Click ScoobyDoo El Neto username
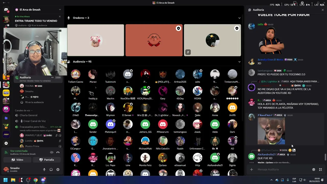 coord(270,60)
